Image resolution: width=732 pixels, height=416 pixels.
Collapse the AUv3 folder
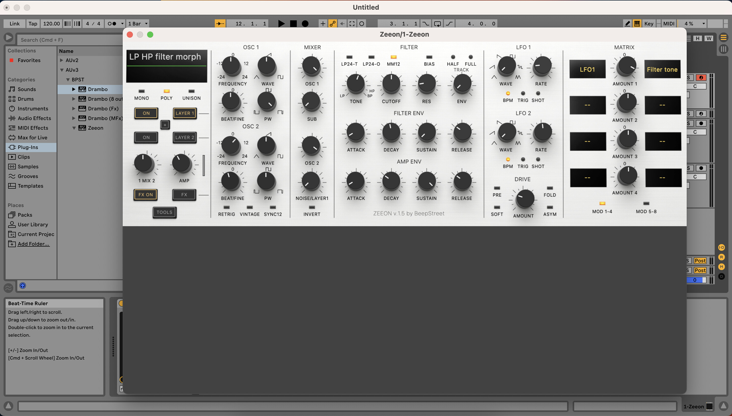coord(62,70)
